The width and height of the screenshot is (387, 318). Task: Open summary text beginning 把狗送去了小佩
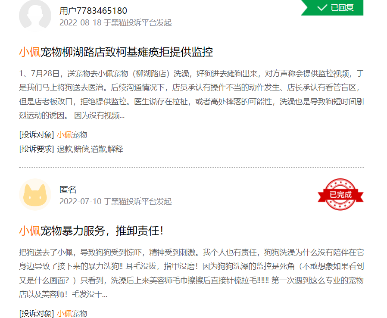tap(191, 273)
